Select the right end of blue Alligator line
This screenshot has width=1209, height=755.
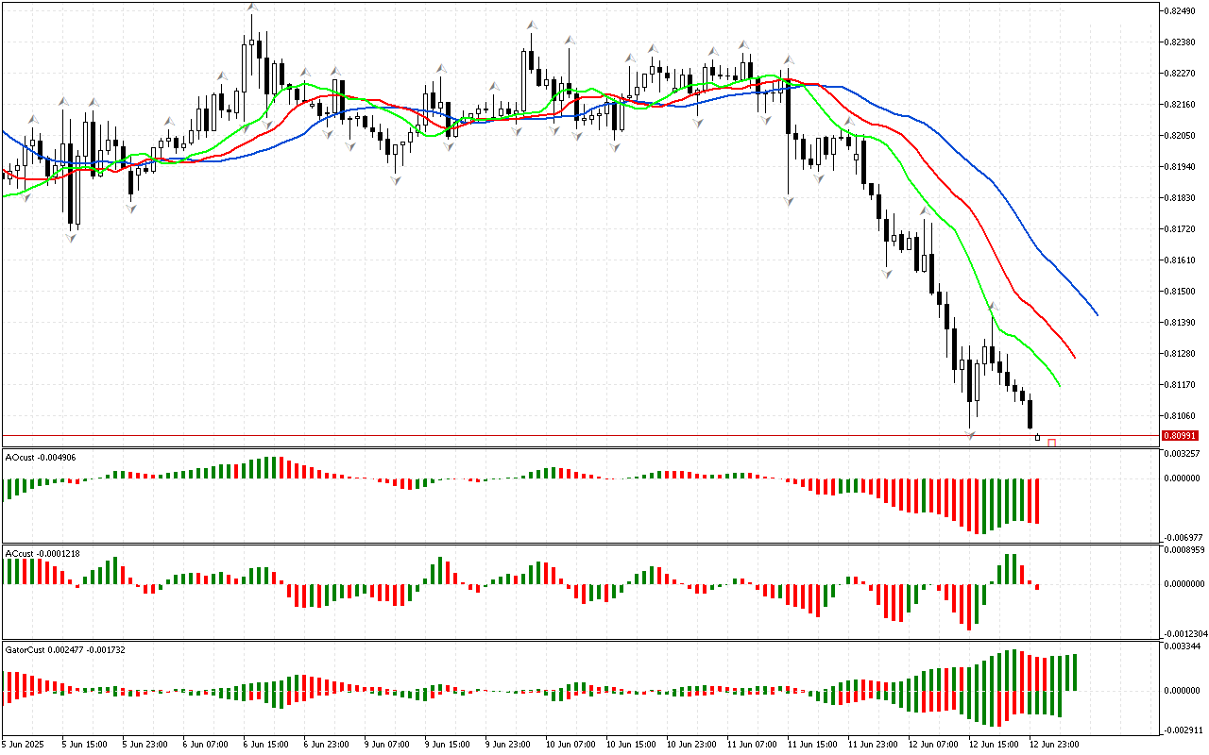pyautogui.click(x=1096, y=314)
